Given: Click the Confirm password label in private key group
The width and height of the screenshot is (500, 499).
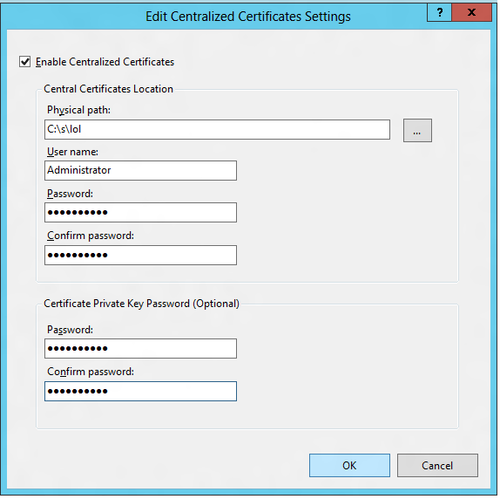Looking at the screenshot, I should 91,372.
